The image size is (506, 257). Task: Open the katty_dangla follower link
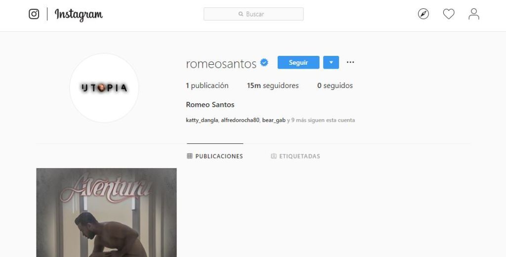point(202,120)
